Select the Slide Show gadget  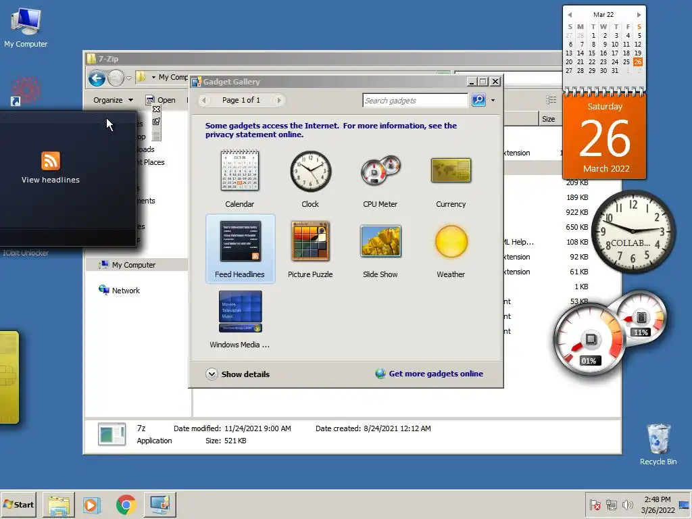(x=380, y=249)
